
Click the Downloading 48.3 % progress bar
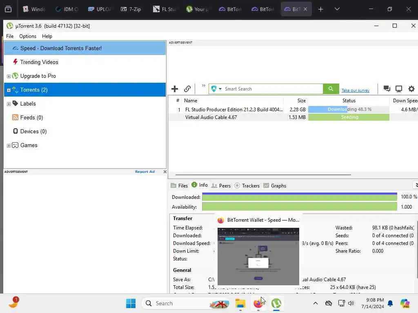pyautogui.click(x=349, y=109)
